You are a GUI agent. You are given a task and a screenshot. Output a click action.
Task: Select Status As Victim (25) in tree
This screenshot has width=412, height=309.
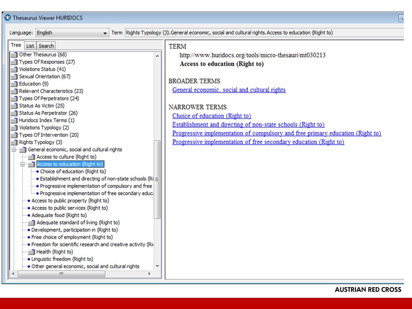coord(42,106)
